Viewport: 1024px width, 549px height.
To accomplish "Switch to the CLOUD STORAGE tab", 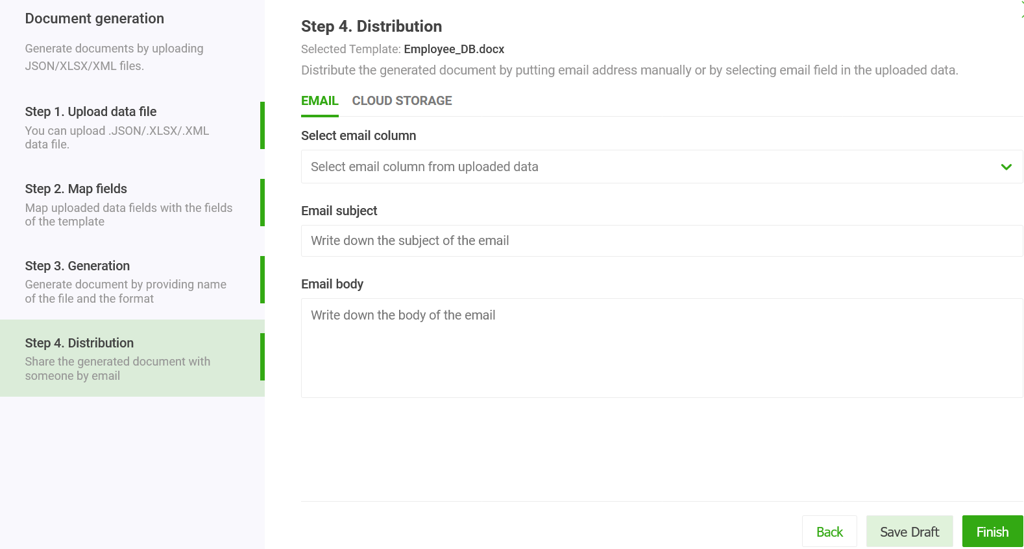I will tap(402, 100).
